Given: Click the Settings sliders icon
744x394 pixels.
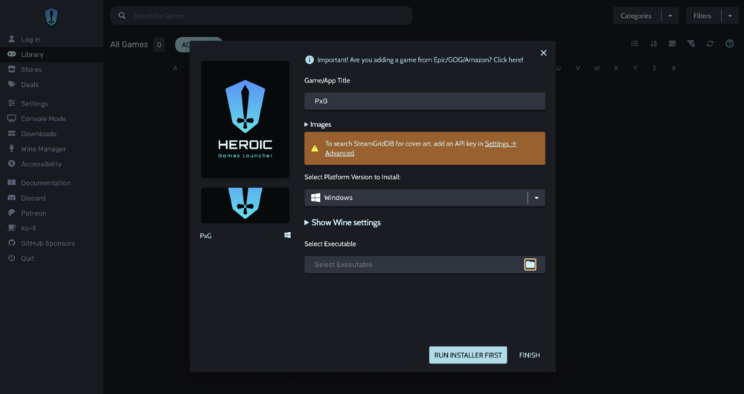Looking at the screenshot, I should coord(11,103).
